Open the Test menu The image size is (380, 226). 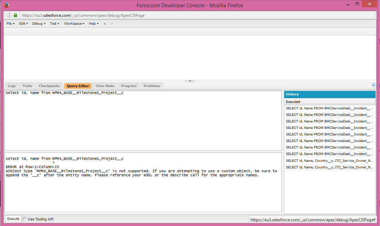coord(55,24)
